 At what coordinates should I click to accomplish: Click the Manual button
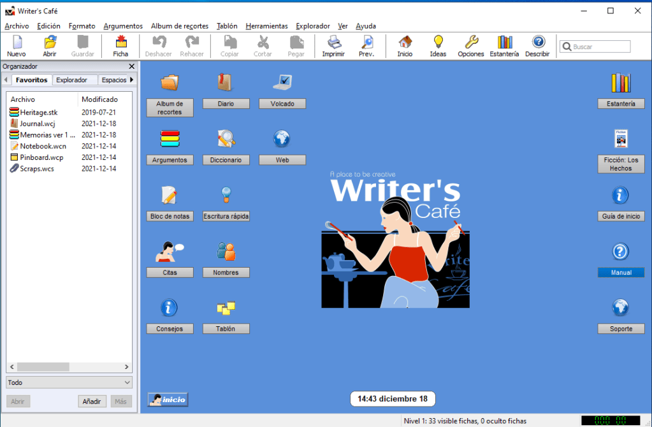click(x=621, y=273)
